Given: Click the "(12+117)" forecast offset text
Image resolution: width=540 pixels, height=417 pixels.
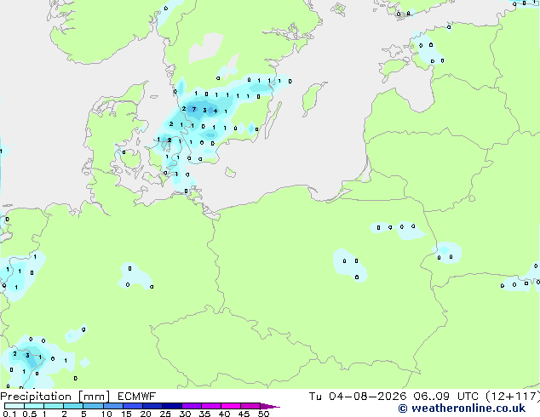Looking at the screenshot, I should pos(513,397).
